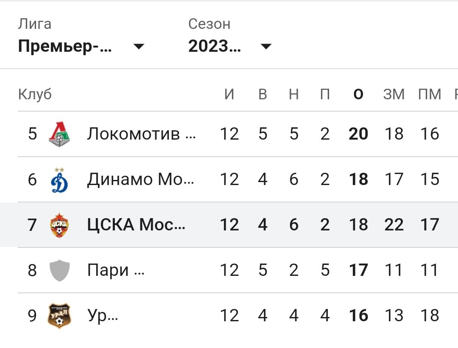This screenshot has height=348, width=458.
Task: Open the ЦСКА Москва team badge
Action: pos(59,225)
